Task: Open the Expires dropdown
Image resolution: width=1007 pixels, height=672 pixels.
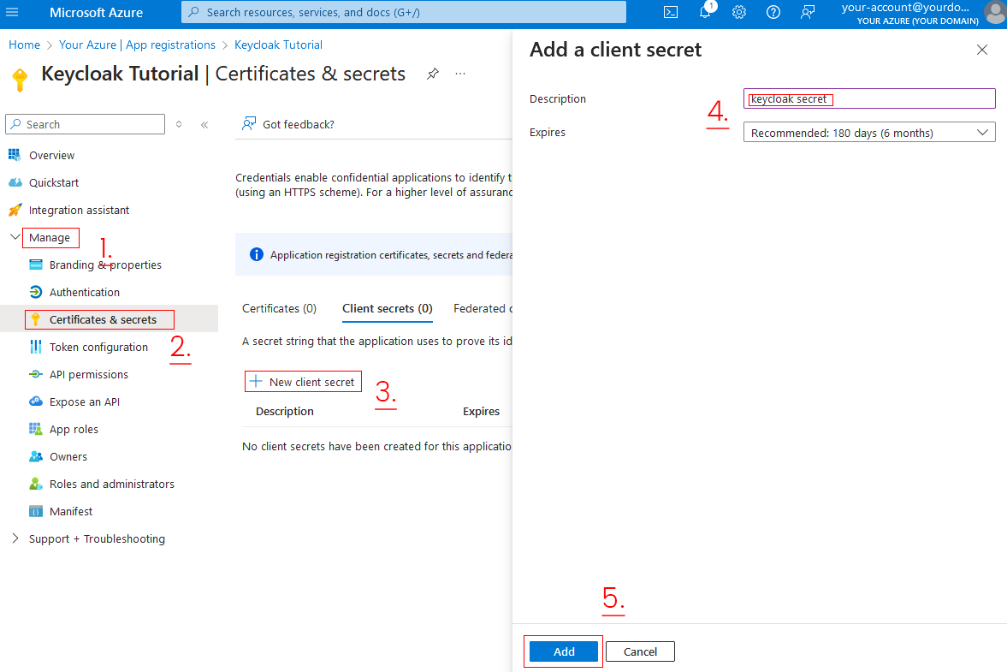Action: click(x=869, y=133)
